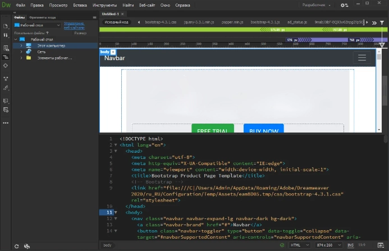Open the Рабочий стол site dropdown
This screenshot has width=389, height=251.
tap(37, 25)
